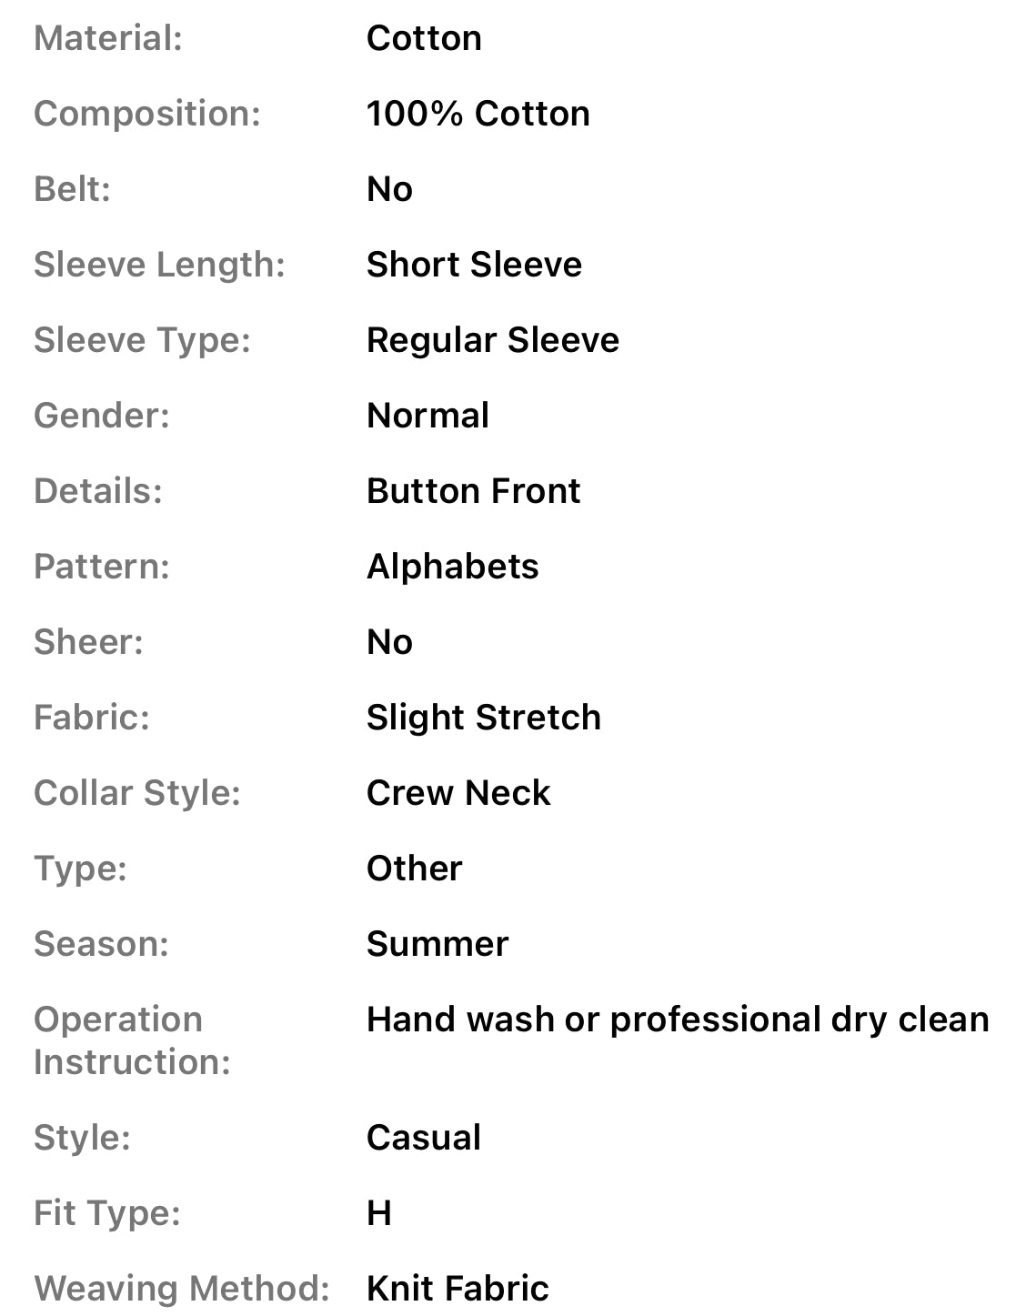Image resolution: width=1026 pixels, height=1316 pixels.
Task: Click the 'Slight Stretch' fabric value
Action: 483,718
